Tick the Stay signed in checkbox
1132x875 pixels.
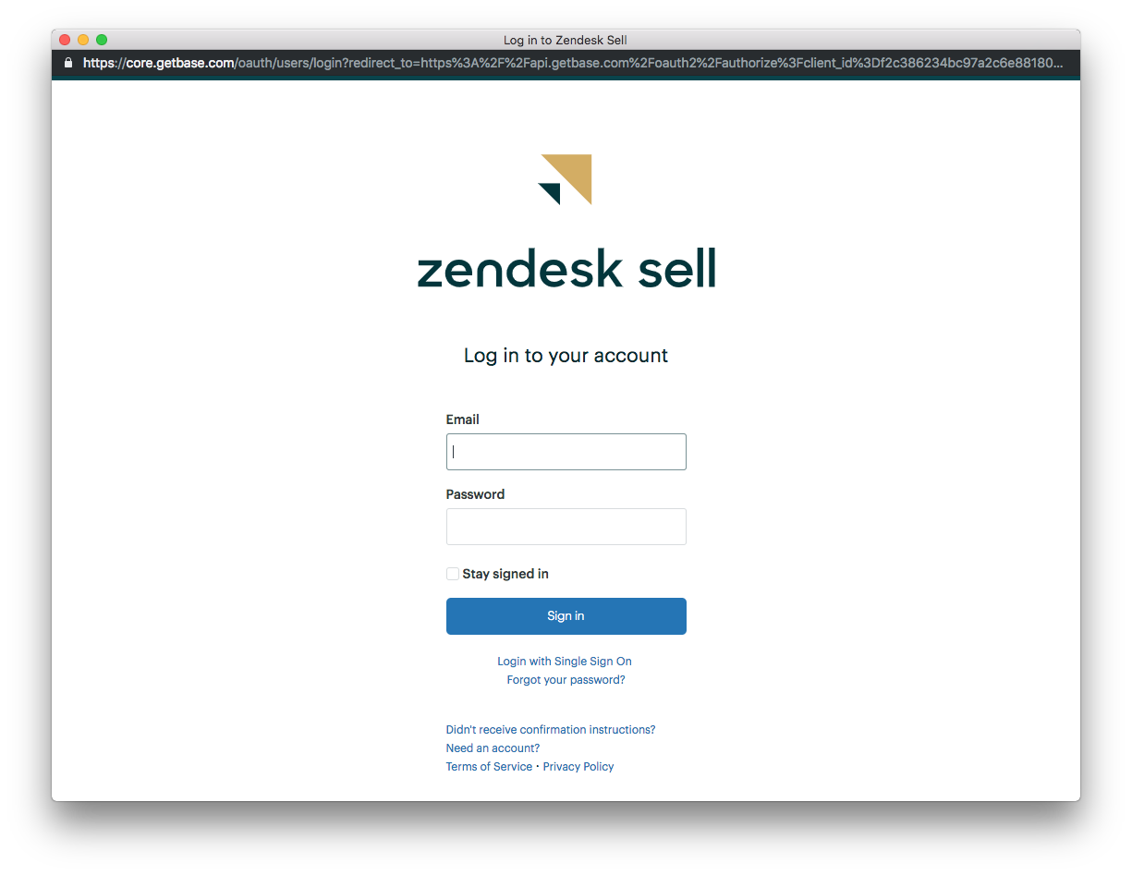[453, 574]
